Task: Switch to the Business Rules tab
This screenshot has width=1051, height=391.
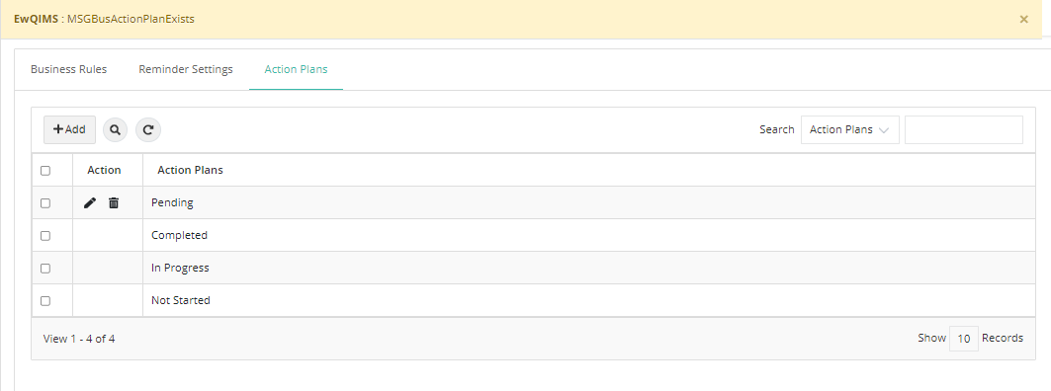Action: tap(68, 69)
